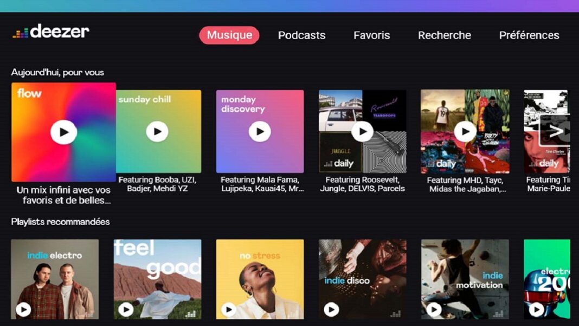Open the indie electro playlist cover
Image resolution: width=579 pixels, height=326 pixels.
point(55,279)
